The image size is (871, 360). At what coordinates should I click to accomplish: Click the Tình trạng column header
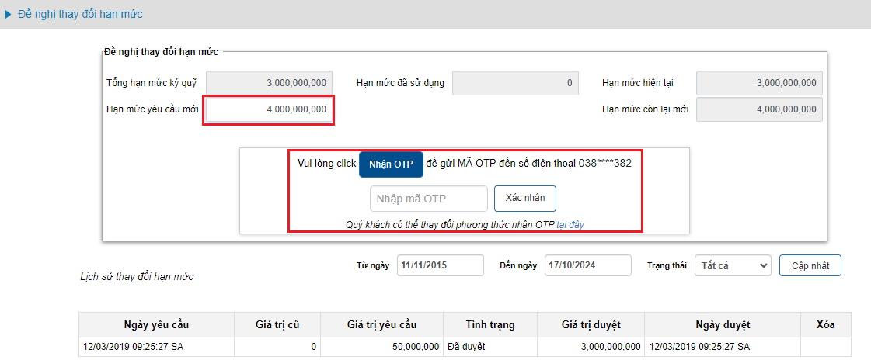[x=490, y=325]
